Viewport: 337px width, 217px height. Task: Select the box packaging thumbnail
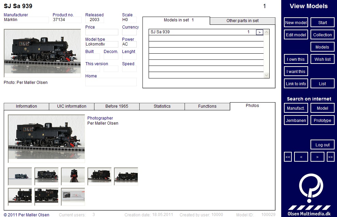pos(73,197)
